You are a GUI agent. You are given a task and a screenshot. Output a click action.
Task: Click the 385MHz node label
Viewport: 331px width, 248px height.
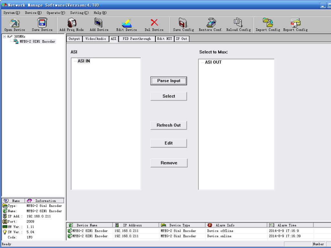[19, 37]
